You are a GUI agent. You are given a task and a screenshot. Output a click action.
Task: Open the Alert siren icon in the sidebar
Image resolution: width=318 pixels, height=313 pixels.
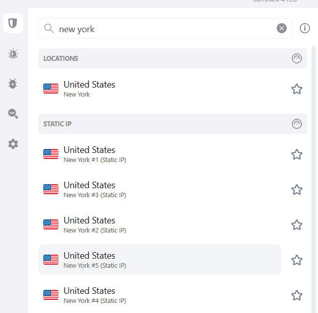13,53
